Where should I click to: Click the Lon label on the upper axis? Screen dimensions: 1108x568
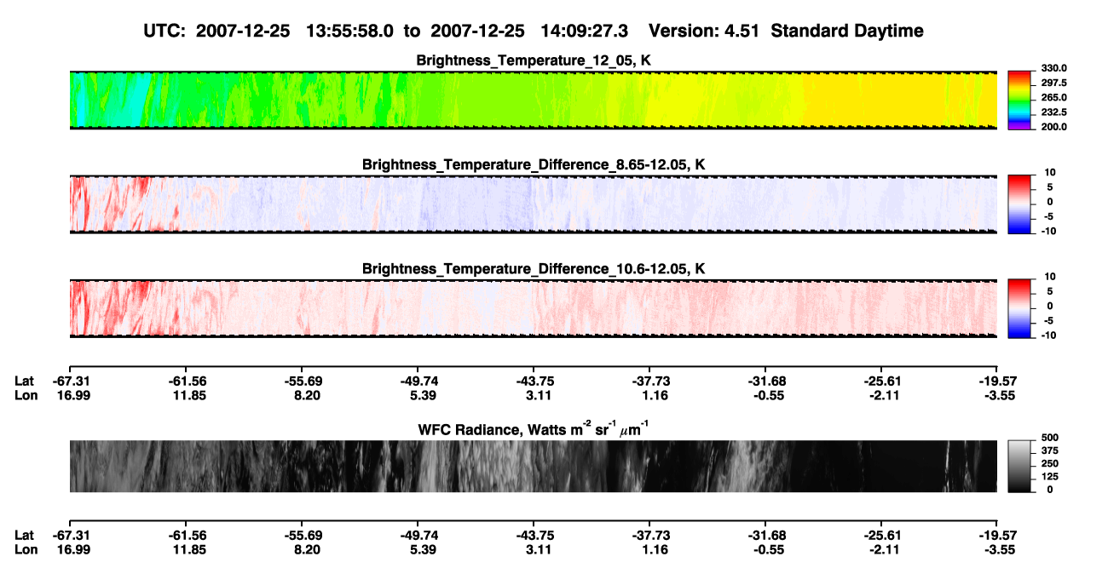point(26,395)
